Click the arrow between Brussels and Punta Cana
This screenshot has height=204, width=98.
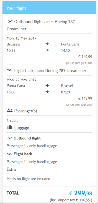coord(47,44)
